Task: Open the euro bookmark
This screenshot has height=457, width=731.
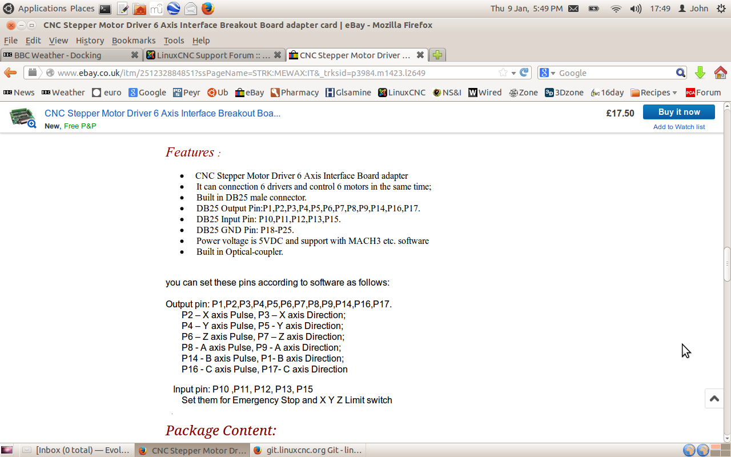Action: (107, 93)
